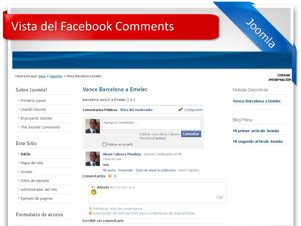The height and width of the screenshot is (226, 301).
Task: Open Administrador del sitio menu item
Action: (39, 190)
